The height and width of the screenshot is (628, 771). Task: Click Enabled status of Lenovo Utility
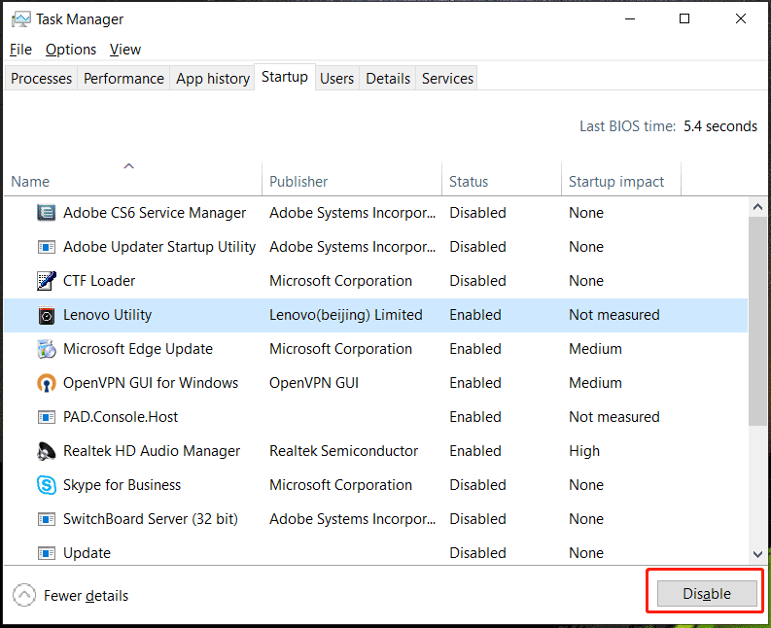(475, 315)
